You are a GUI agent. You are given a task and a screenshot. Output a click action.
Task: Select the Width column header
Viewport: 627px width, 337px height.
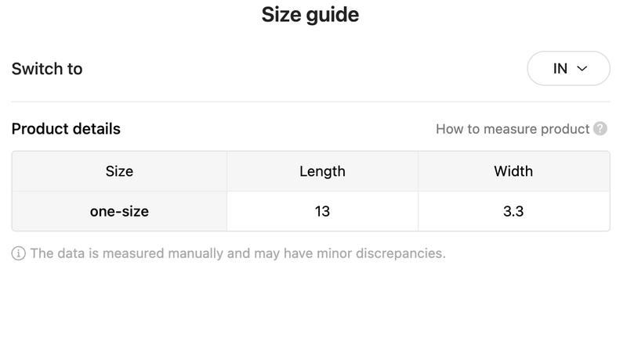(x=513, y=171)
